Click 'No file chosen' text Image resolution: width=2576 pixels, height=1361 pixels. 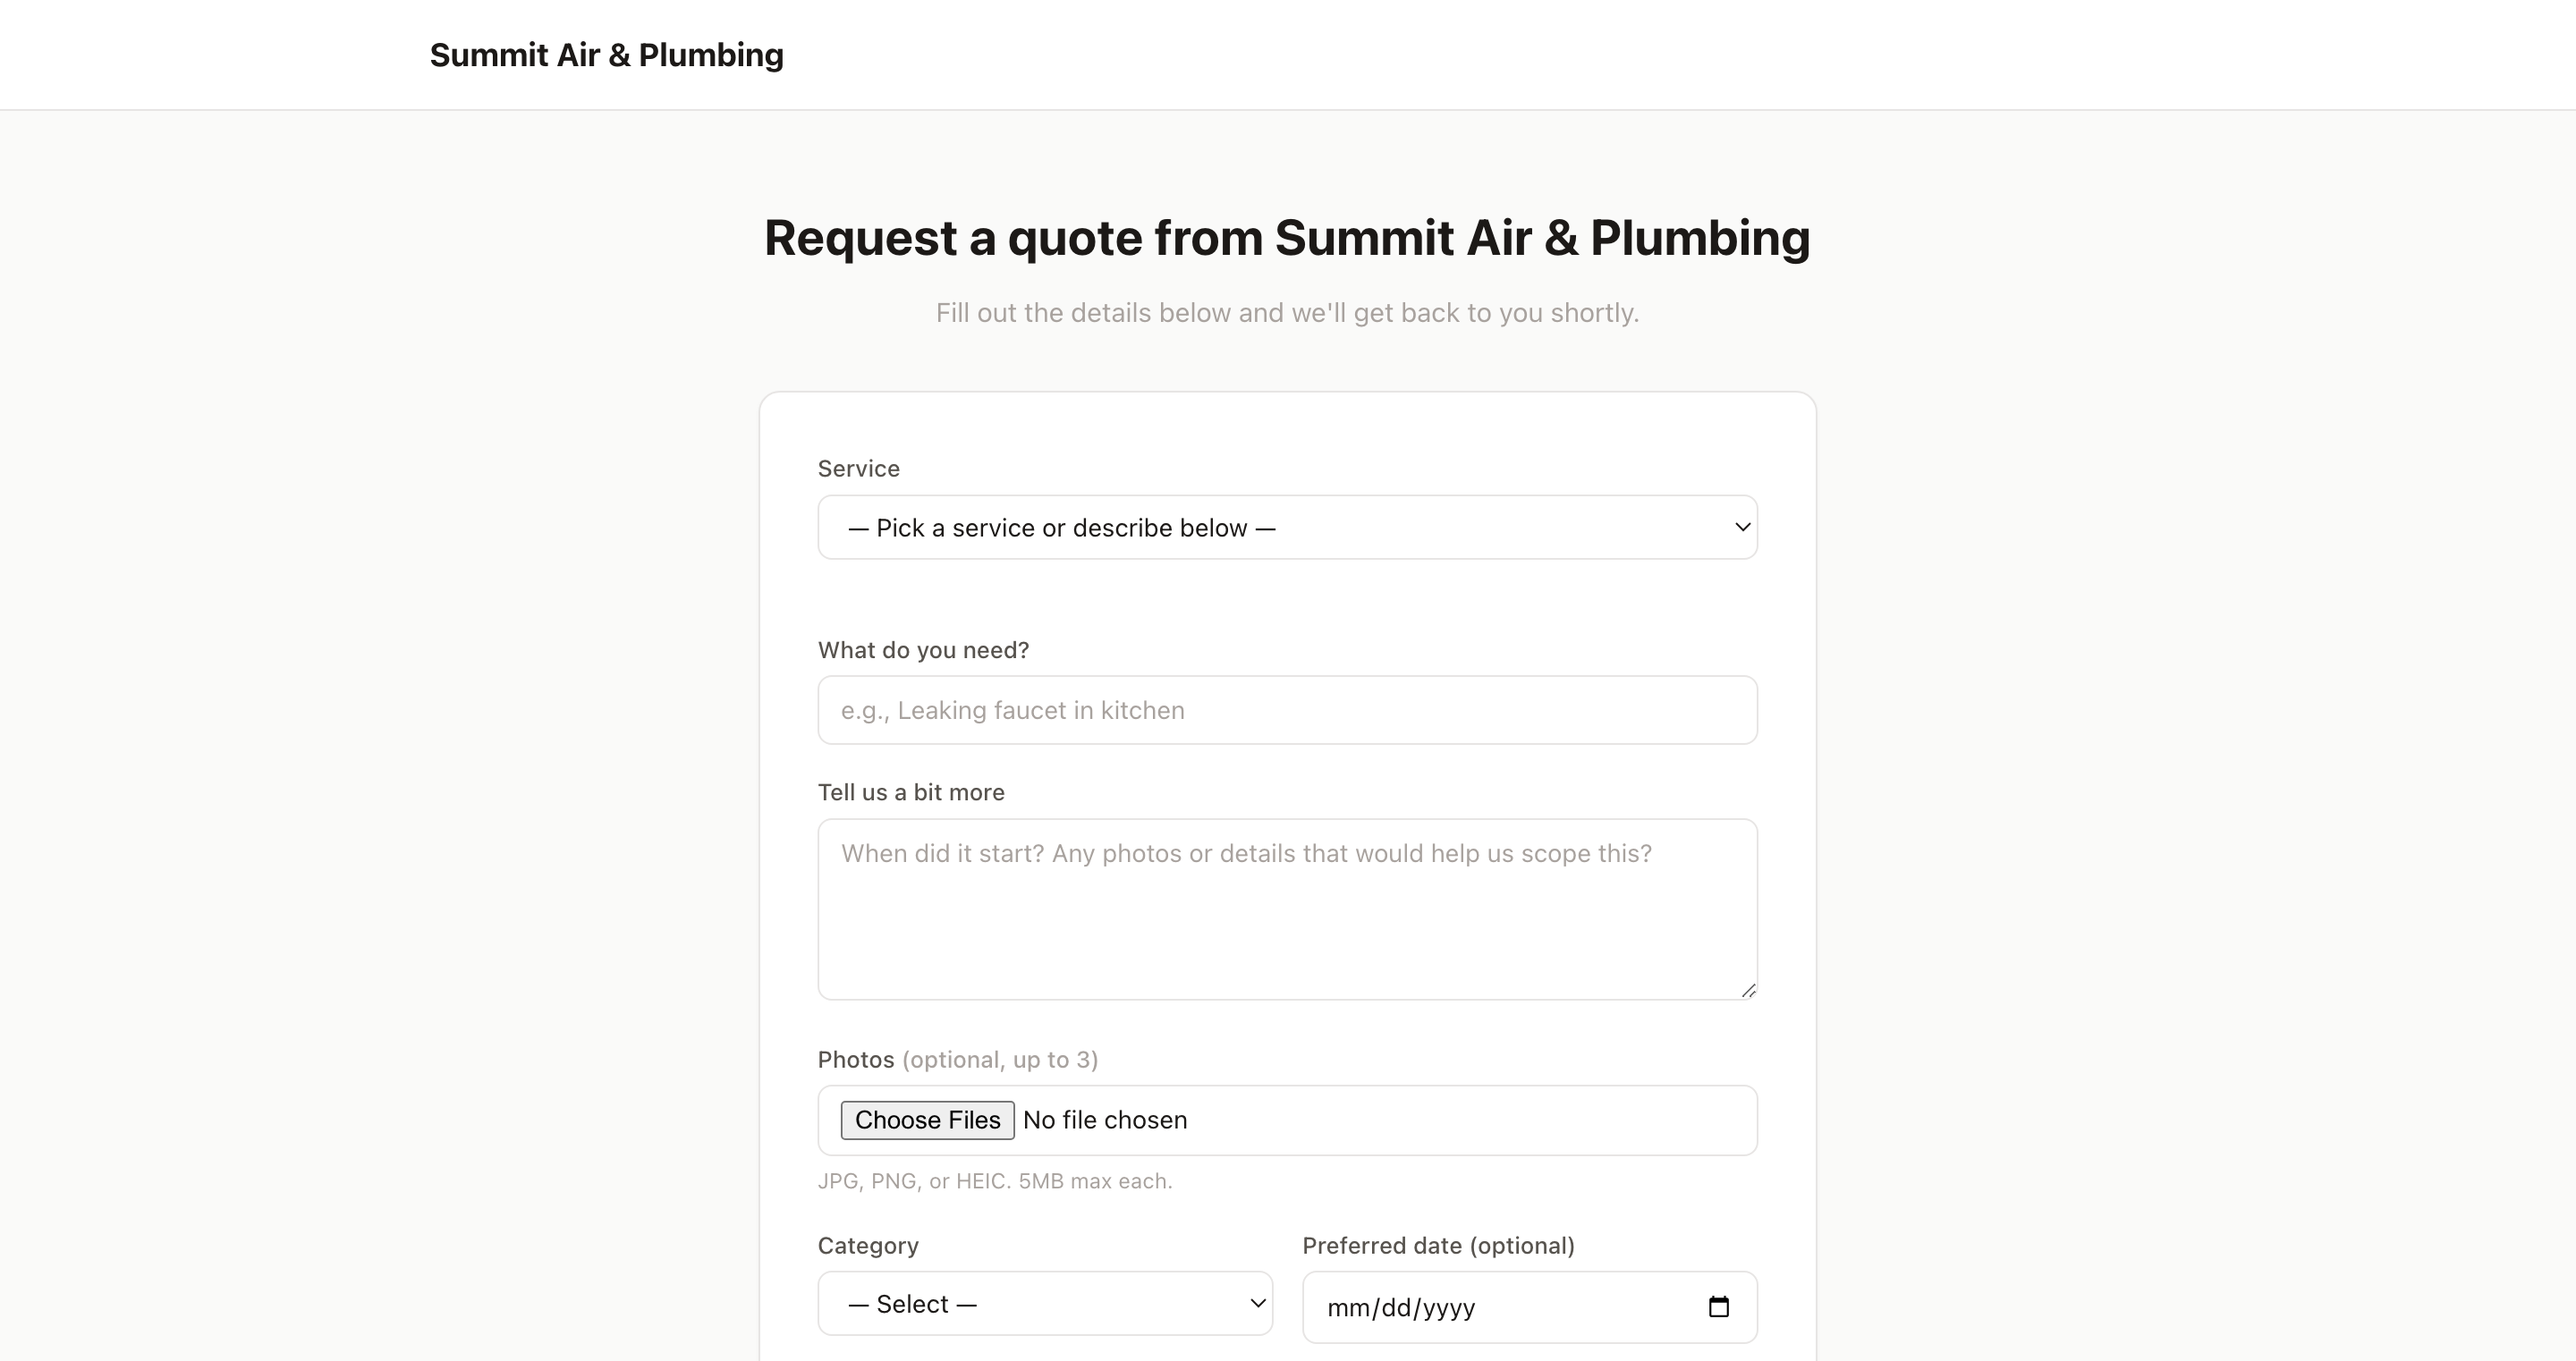coord(1105,1120)
